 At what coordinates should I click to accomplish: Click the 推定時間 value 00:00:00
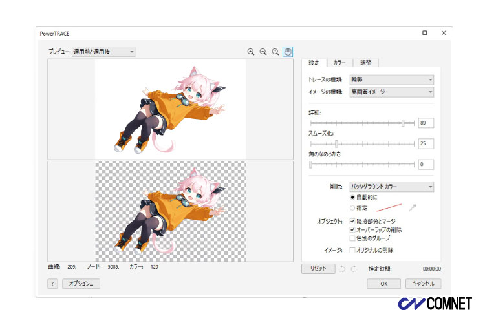tap(432, 269)
